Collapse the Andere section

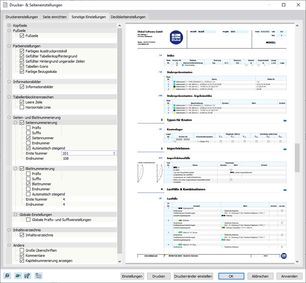[9, 245]
